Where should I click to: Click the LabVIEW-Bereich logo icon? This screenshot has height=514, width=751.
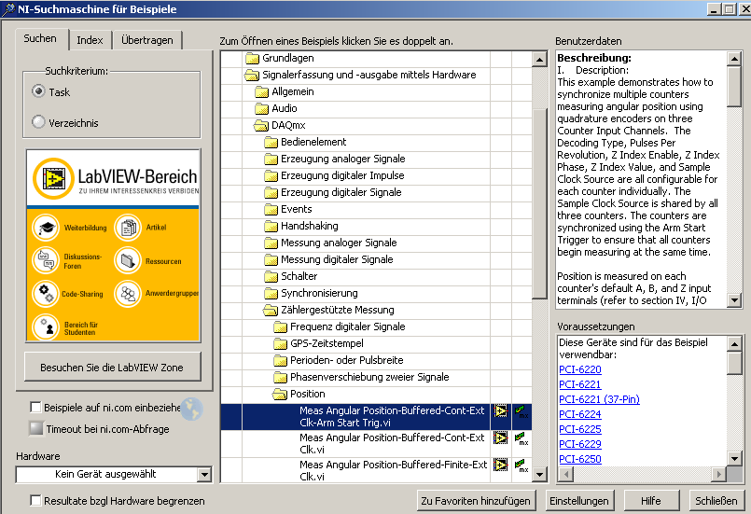(53, 179)
